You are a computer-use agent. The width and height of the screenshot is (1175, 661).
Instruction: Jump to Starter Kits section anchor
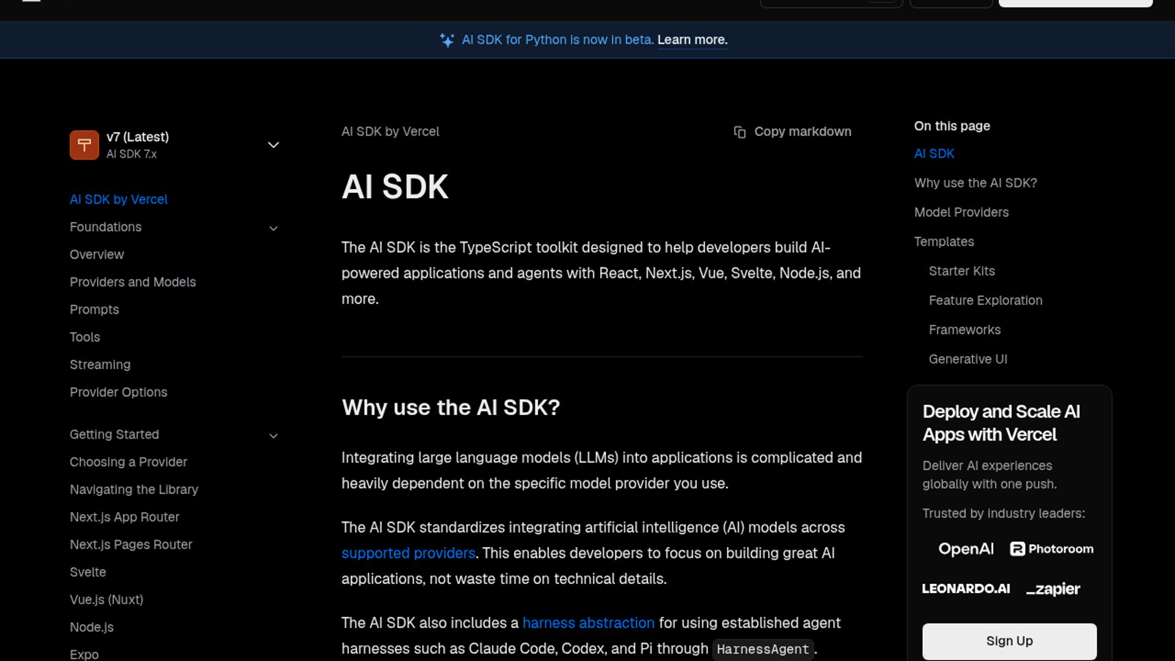pyautogui.click(x=961, y=271)
